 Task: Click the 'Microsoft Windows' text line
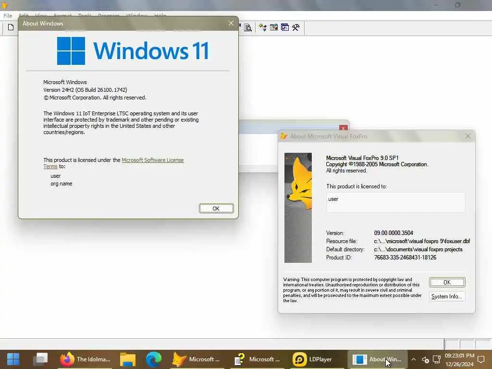65,82
